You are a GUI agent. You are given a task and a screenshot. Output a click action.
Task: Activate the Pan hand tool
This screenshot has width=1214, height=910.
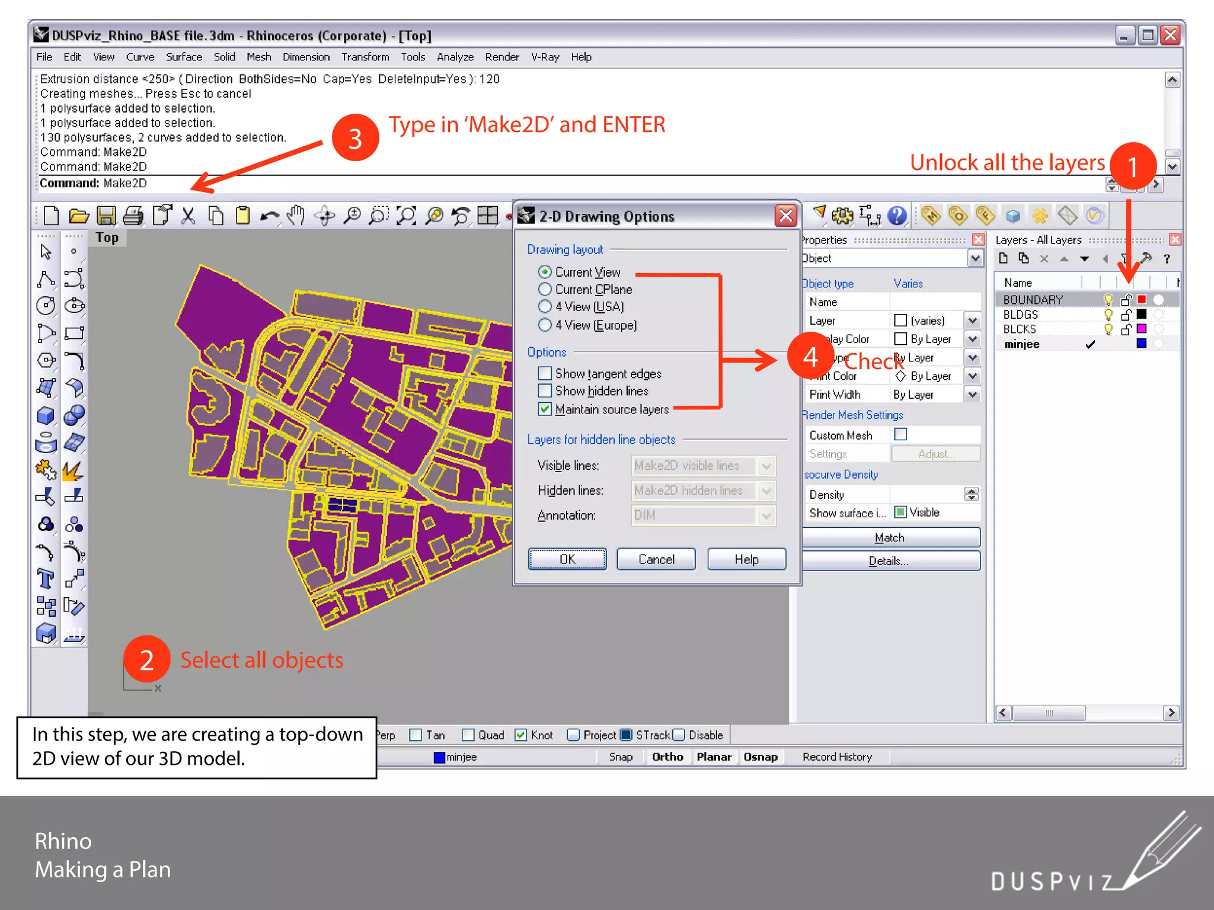point(296,216)
